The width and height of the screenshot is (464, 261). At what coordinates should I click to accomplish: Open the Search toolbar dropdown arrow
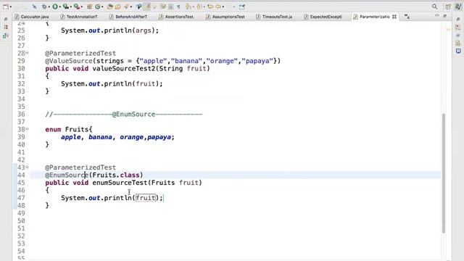coord(131,7)
